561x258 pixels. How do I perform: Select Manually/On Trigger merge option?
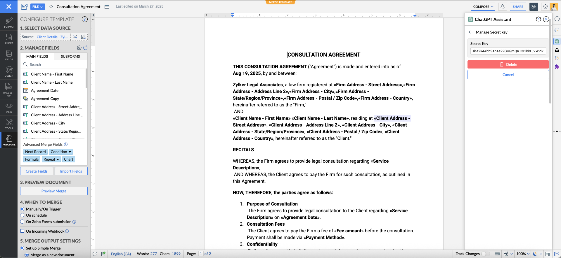[22, 209]
